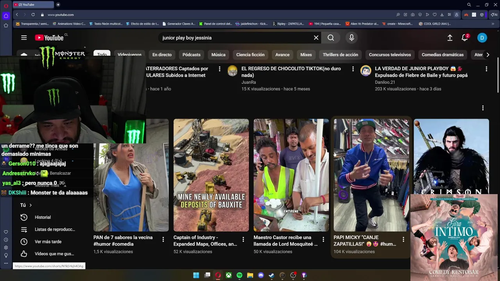Open Opera sidebar favorites star
Screen dimensions: 500x281
6,25
